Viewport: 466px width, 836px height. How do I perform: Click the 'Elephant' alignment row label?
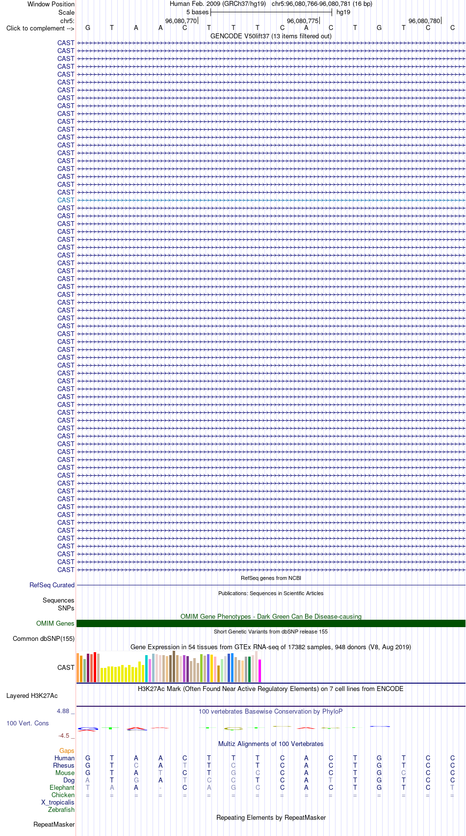click(x=62, y=787)
